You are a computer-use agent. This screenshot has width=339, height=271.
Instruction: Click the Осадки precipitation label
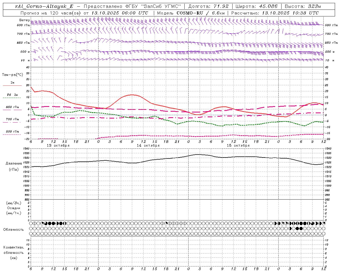click(x=14, y=208)
